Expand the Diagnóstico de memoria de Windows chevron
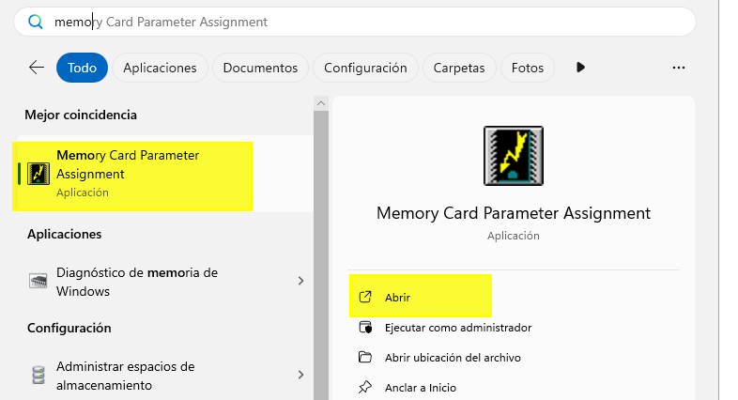This screenshot has height=400, width=738. [x=300, y=281]
